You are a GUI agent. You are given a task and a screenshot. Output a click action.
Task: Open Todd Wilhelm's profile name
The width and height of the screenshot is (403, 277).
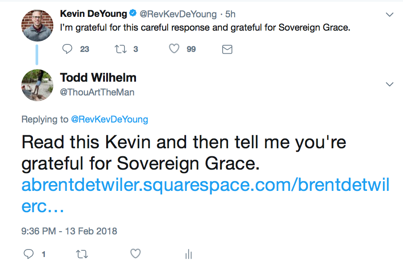coord(98,78)
